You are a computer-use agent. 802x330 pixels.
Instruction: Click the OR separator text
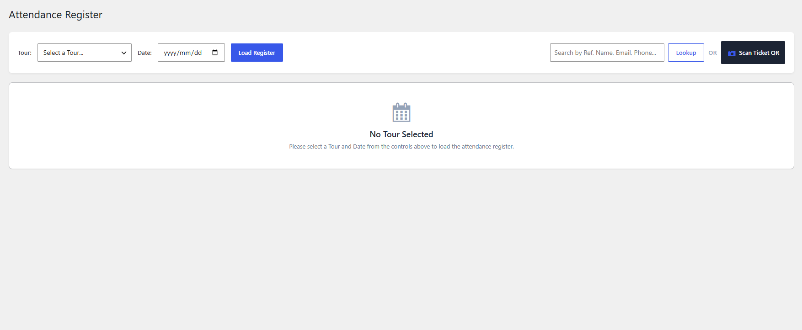pyautogui.click(x=712, y=53)
